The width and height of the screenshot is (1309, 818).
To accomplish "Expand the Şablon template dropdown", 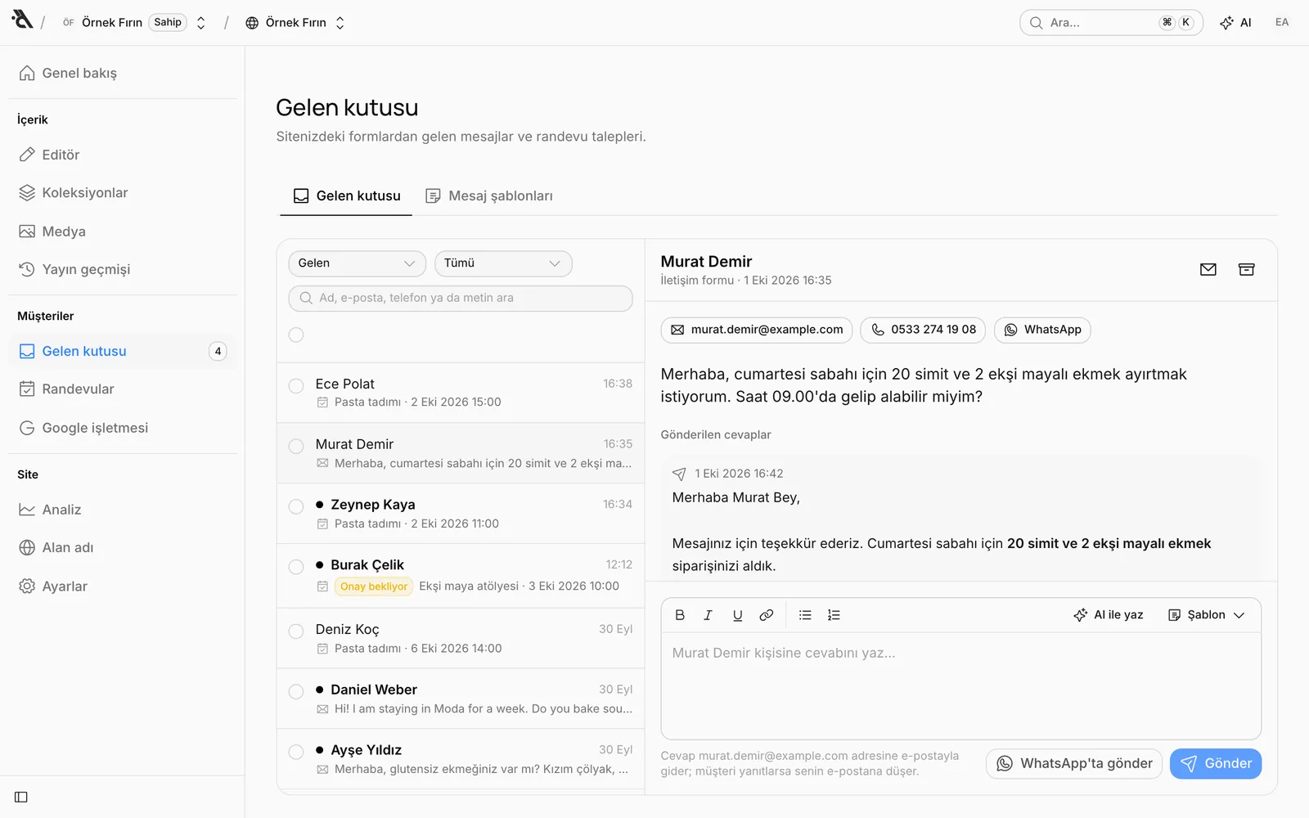I will [1206, 615].
